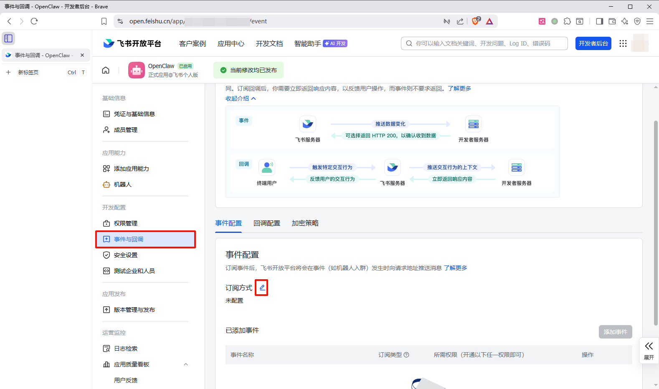
Task: Click the 开发者后台 button
Action: click(593, 43)
